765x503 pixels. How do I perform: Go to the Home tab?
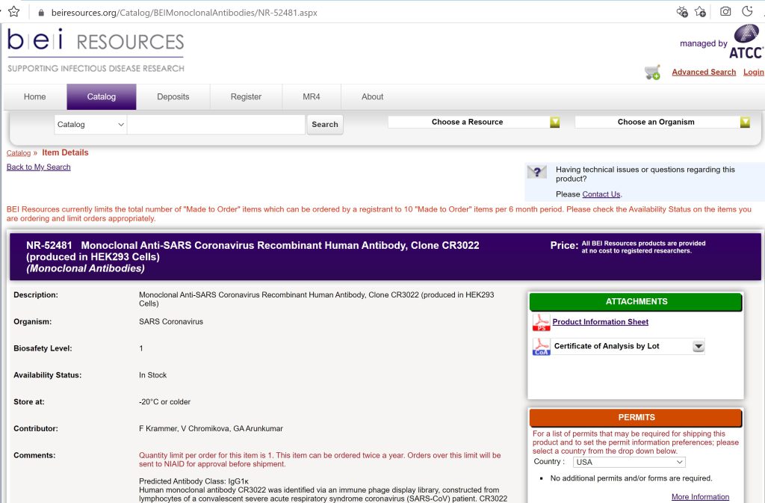(x=34, y=96)
